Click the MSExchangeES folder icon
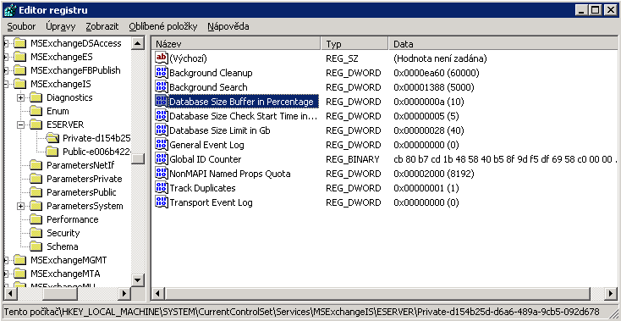Image resolution: width=621 pixels, height=321 pixels. tap(19, 57)
